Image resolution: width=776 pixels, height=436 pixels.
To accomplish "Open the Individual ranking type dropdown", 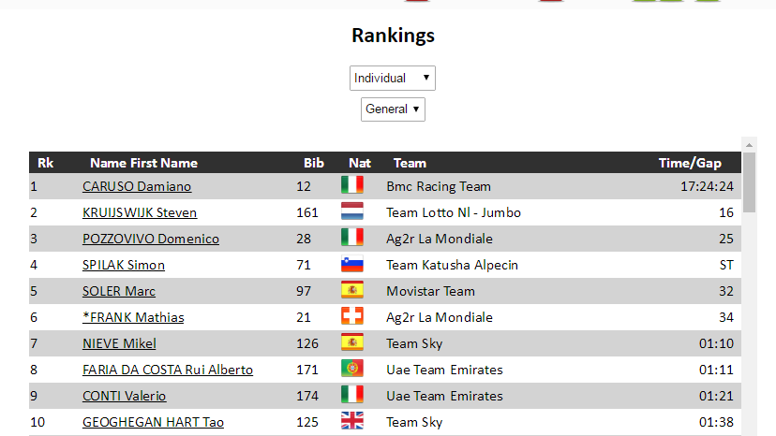I will 392,78.
